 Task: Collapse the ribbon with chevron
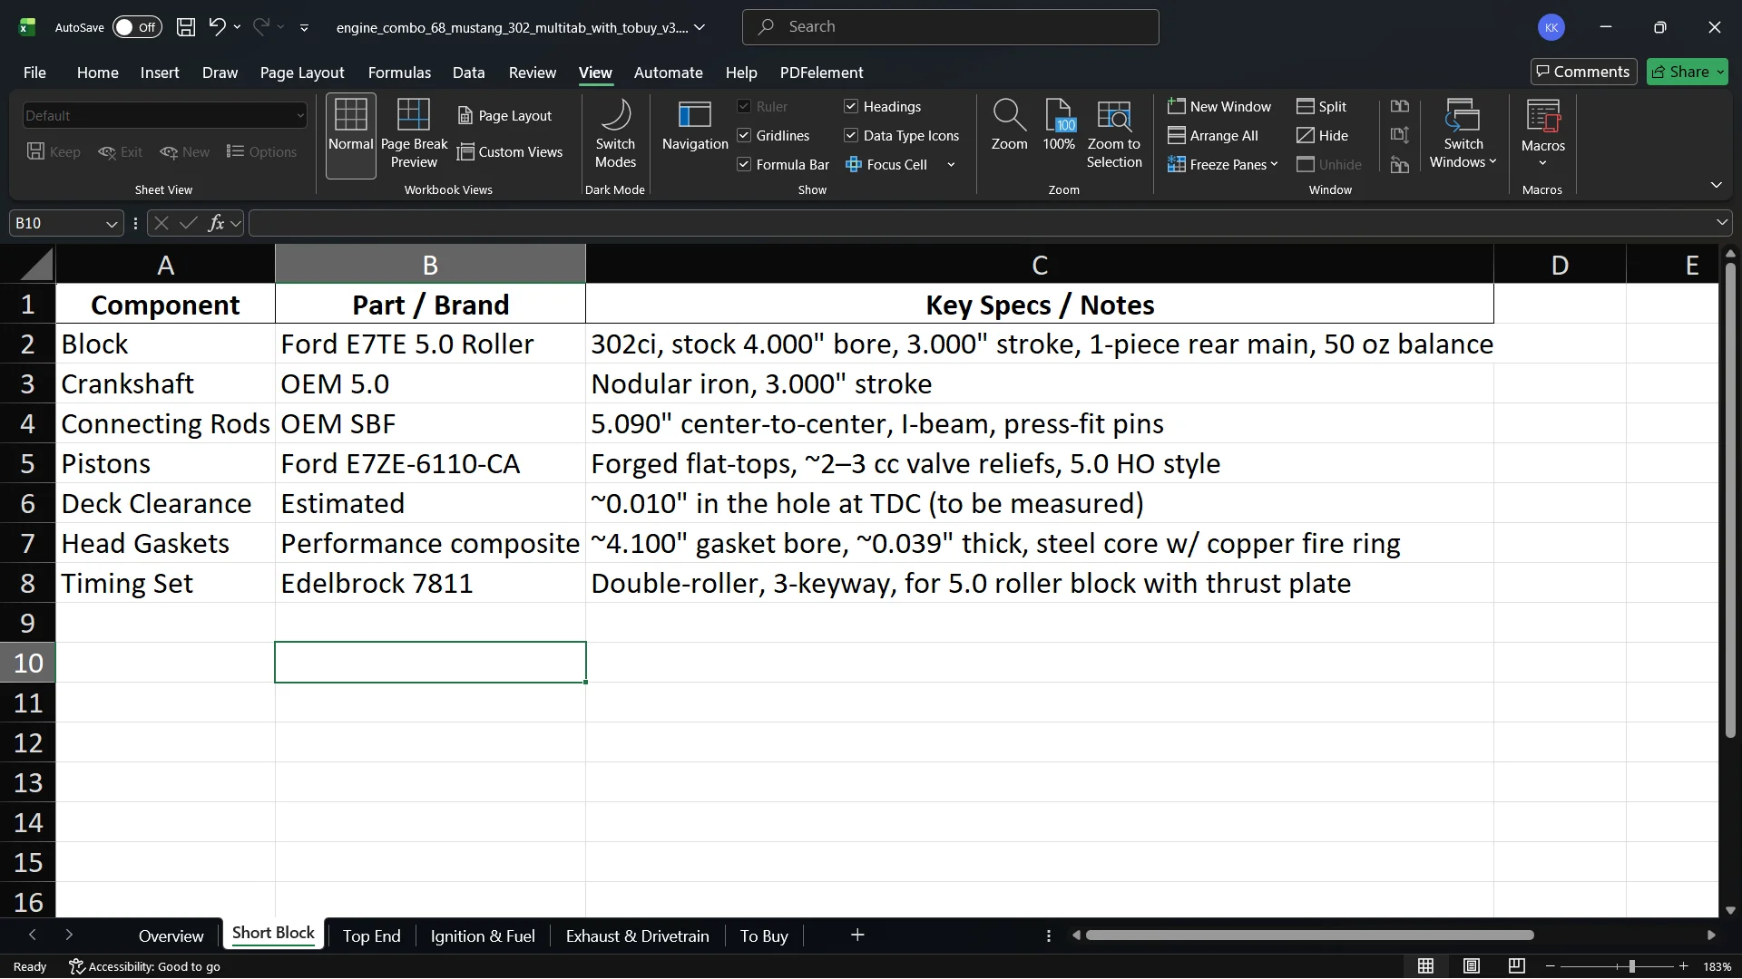pyautogui.click(x=1716, y=185)
